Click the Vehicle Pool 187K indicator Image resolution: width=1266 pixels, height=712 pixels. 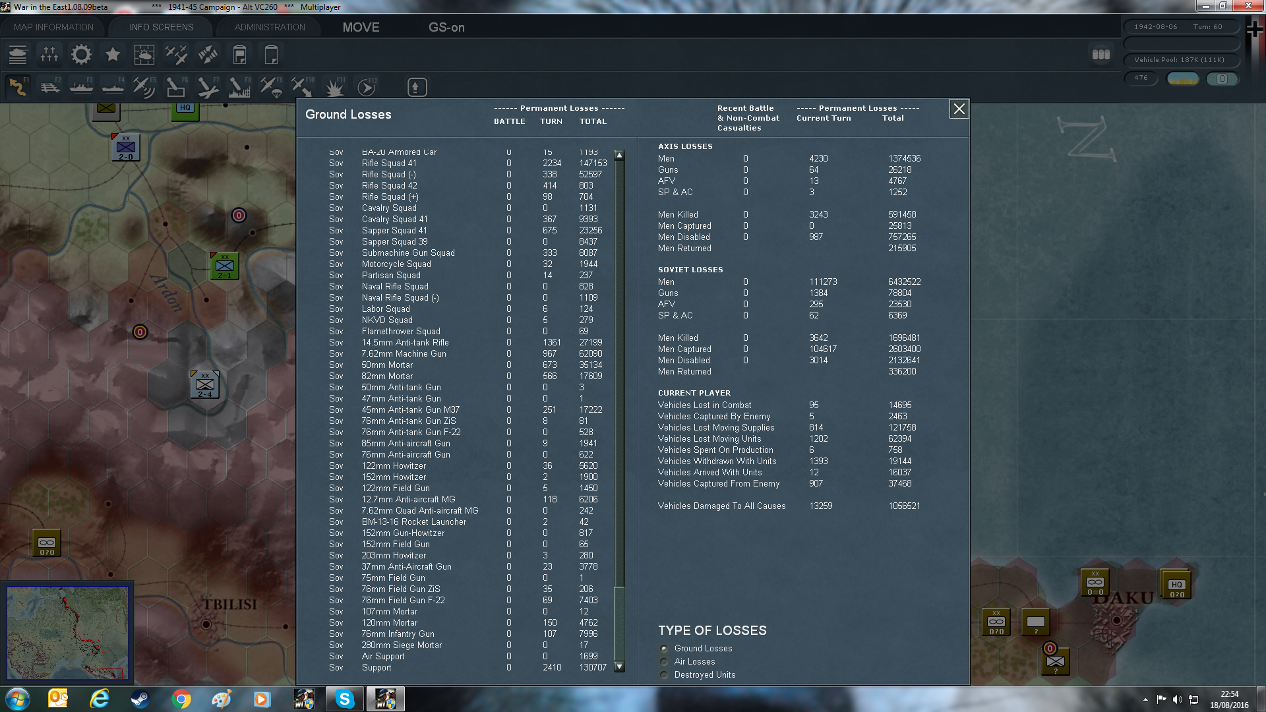click(x=1182, y=59)
